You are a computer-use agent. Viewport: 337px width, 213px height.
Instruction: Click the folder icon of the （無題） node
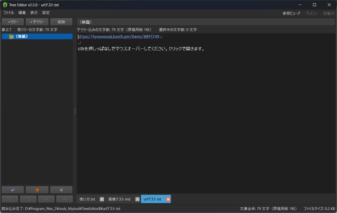pos(12,36)
